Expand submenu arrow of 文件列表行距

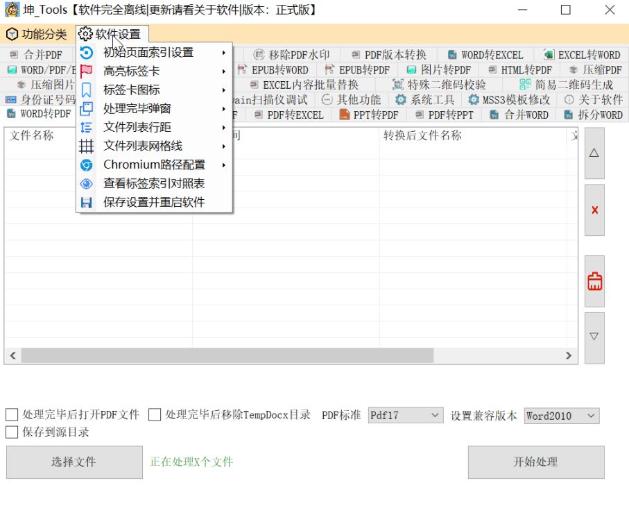pos(224,128)
